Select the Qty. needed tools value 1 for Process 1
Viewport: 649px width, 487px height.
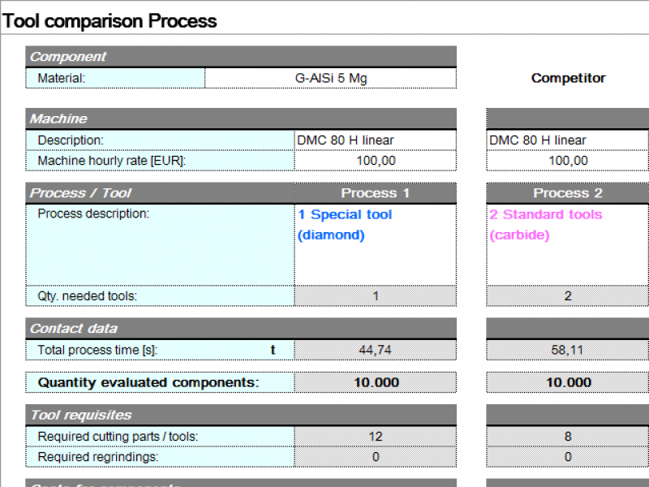375,295
